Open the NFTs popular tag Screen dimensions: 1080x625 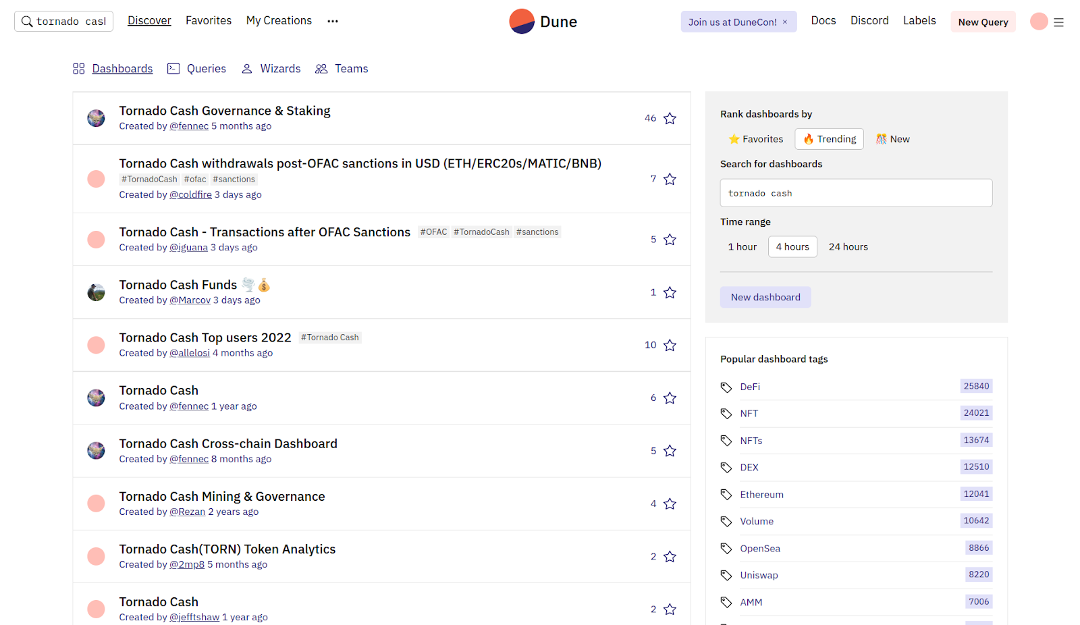coord(751,441)
